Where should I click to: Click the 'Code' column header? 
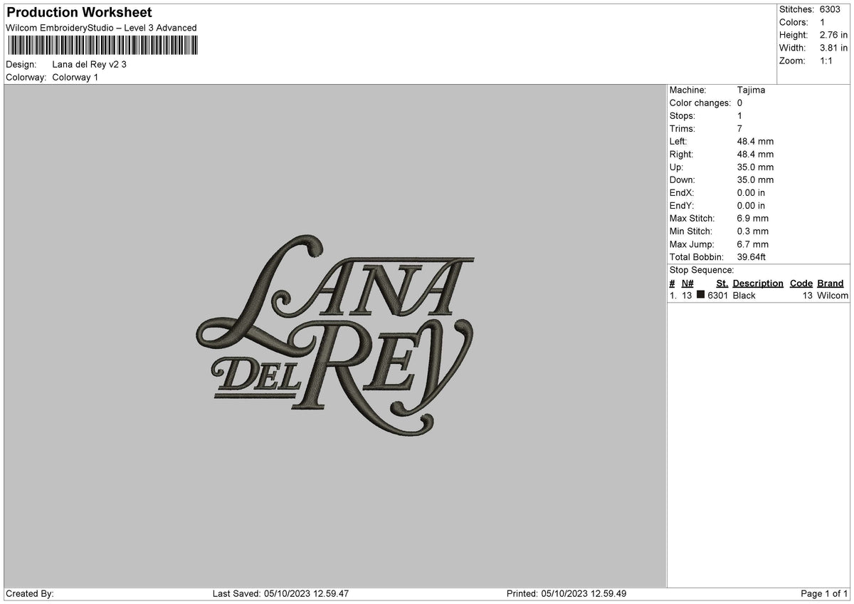(x=801, y=283)
